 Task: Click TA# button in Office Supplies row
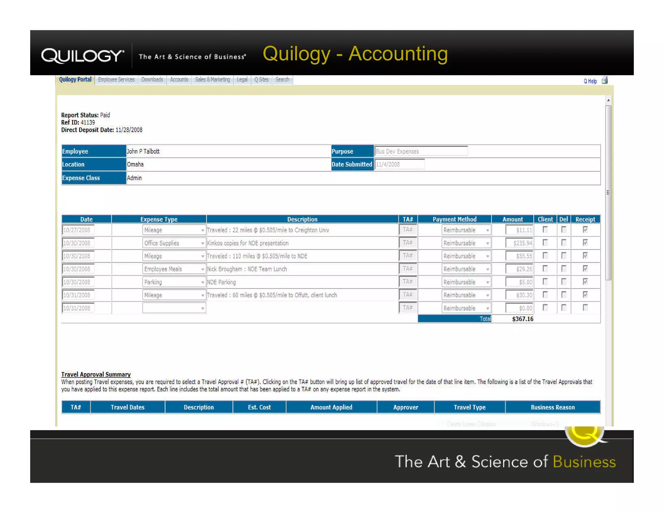[408, 243]
